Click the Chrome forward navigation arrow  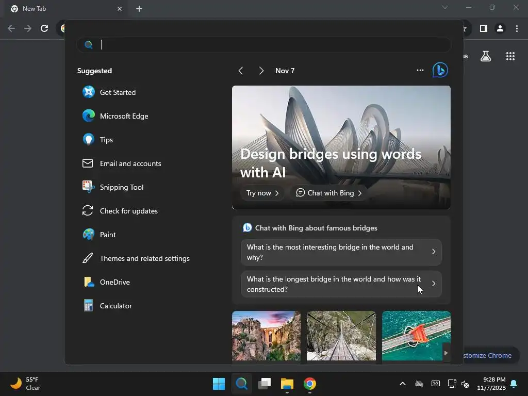click(x=28, y=28)
